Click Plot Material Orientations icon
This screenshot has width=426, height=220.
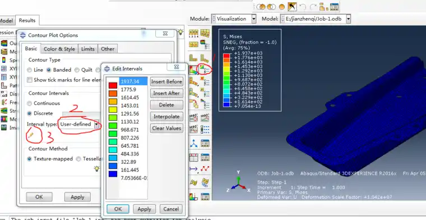coord(193,93)
